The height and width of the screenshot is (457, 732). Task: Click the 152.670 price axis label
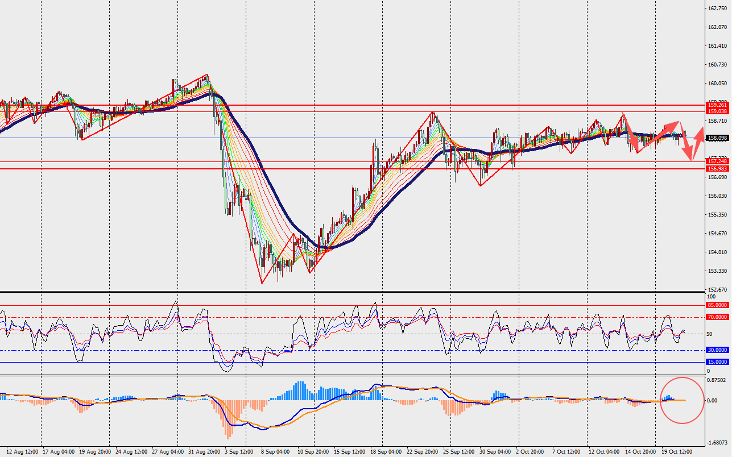coord(718,290)
